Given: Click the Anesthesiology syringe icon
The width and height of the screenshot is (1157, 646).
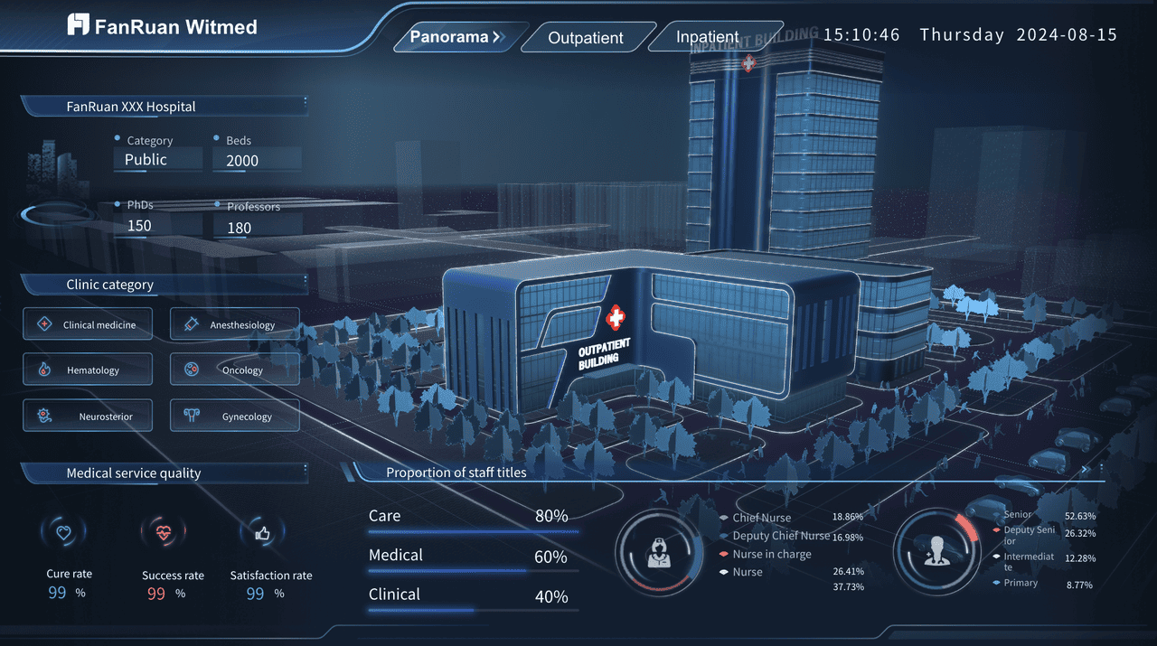Looking at the screenshot, I should [191, 323].
